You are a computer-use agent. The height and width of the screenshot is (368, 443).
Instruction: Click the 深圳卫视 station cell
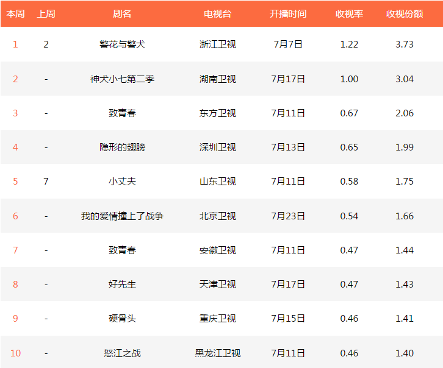tap(218, 147)
